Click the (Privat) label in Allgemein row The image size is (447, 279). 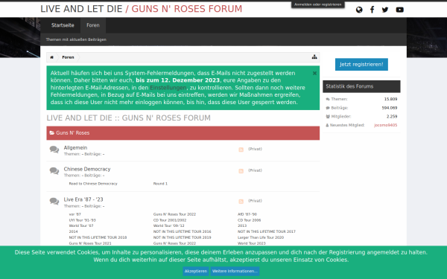255,149
